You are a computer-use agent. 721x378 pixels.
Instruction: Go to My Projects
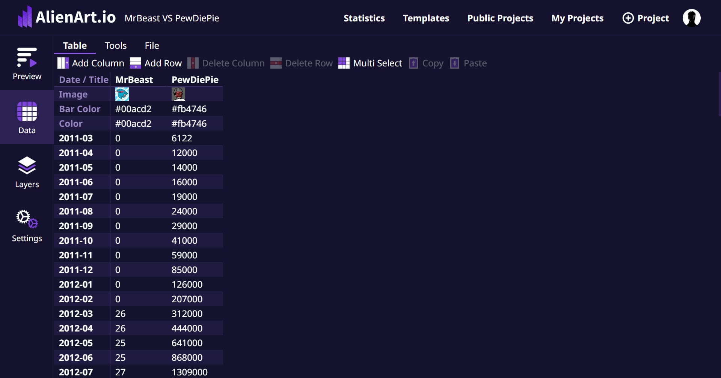point(577,18)
